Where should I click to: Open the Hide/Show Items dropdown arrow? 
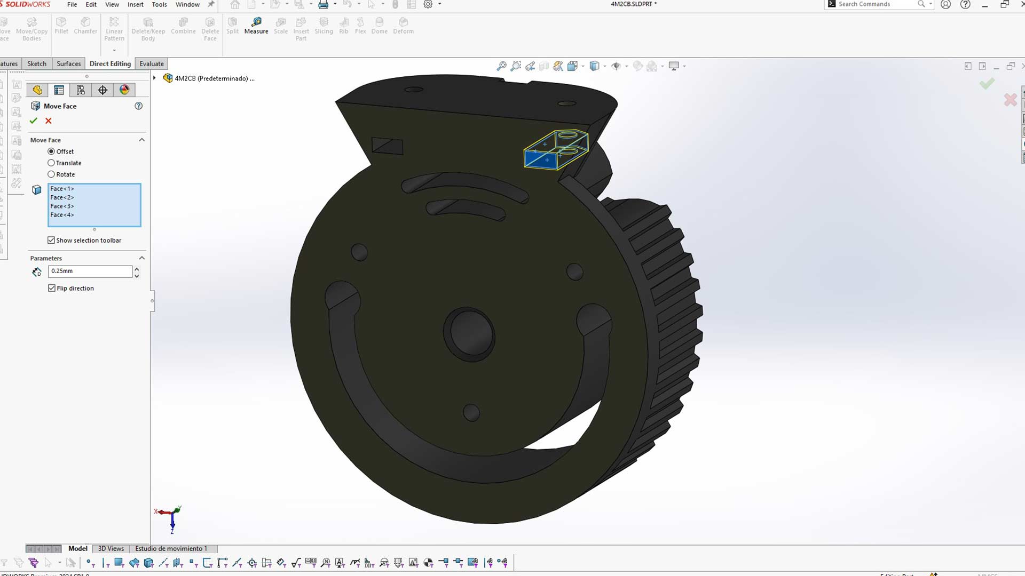pyautogui.click(x=626, y=66)
